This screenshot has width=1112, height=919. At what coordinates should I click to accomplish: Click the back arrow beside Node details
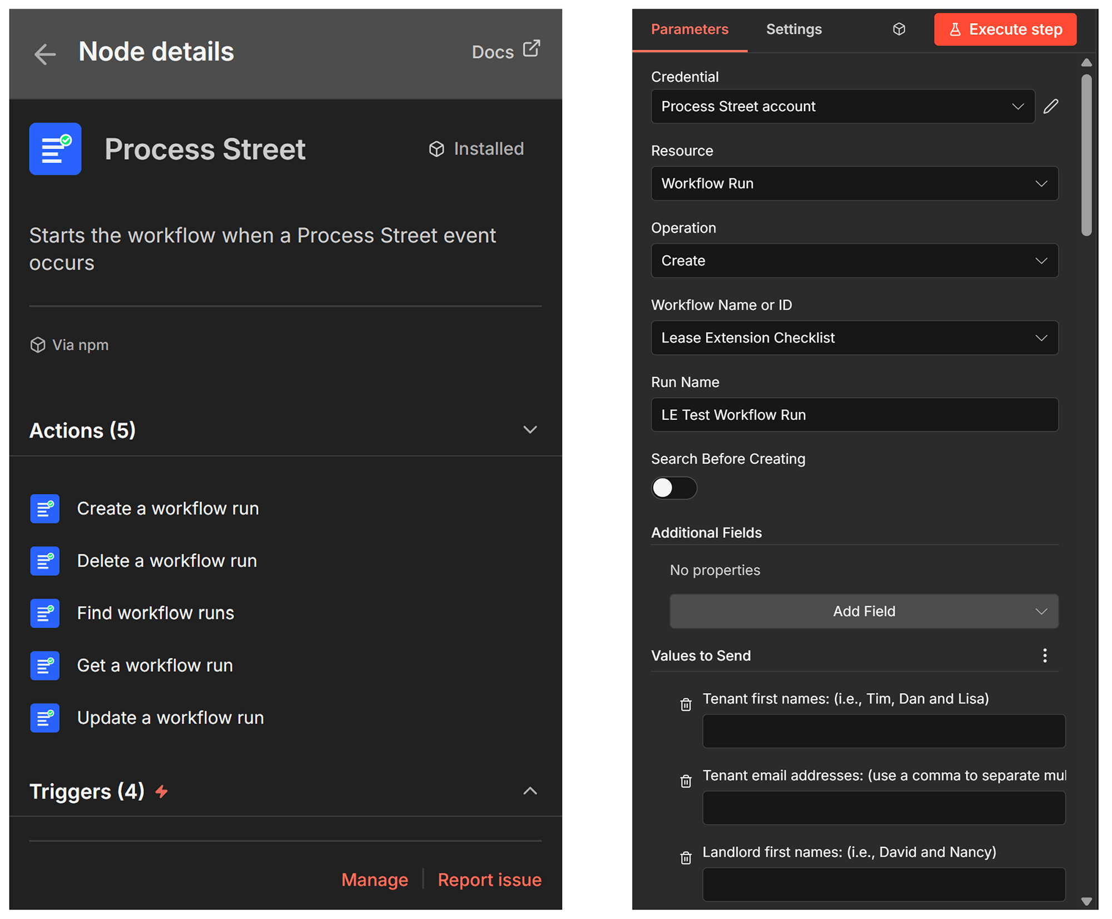click(44, 54)
